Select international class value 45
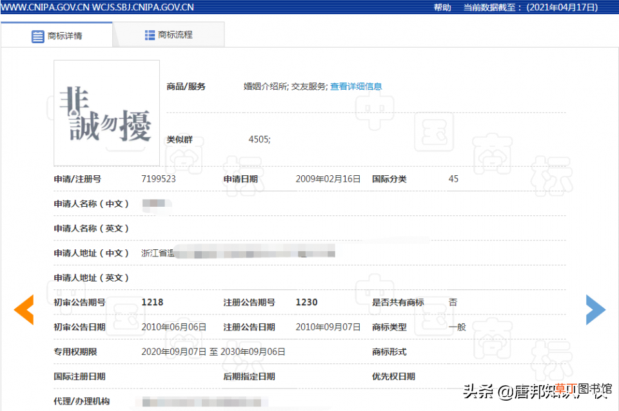 [x=453, y=178]
